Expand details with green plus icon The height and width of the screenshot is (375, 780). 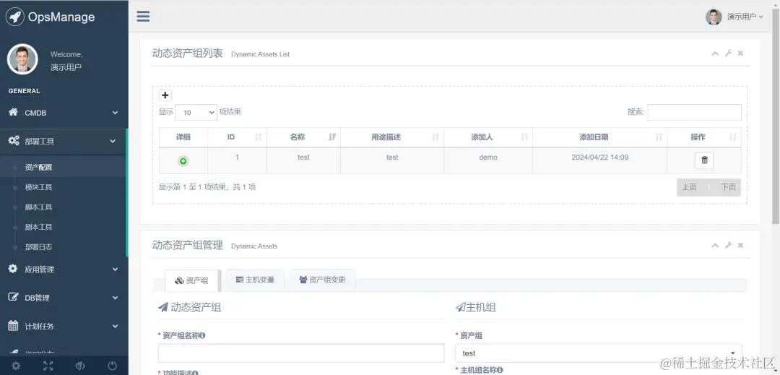[183, 161]
